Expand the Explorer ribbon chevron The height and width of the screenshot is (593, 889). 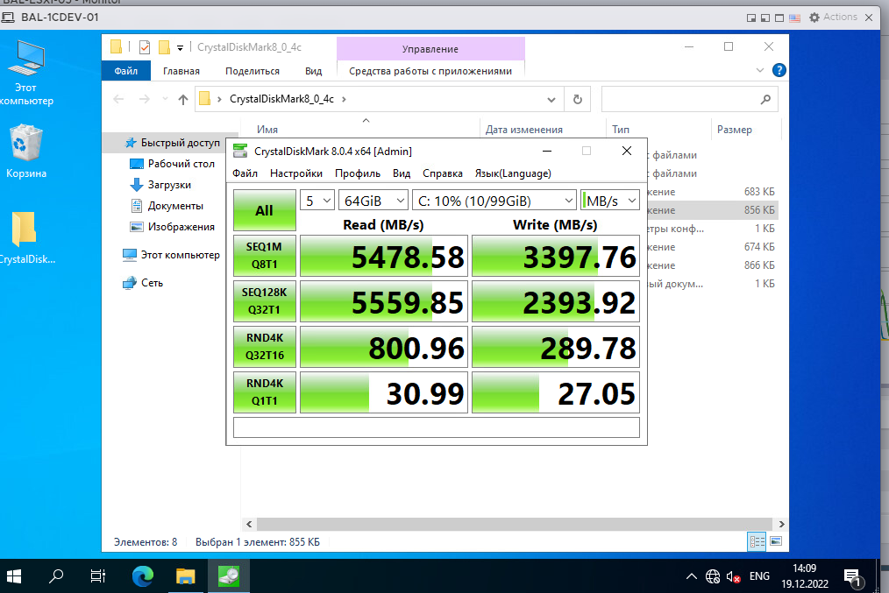(760, 70)
